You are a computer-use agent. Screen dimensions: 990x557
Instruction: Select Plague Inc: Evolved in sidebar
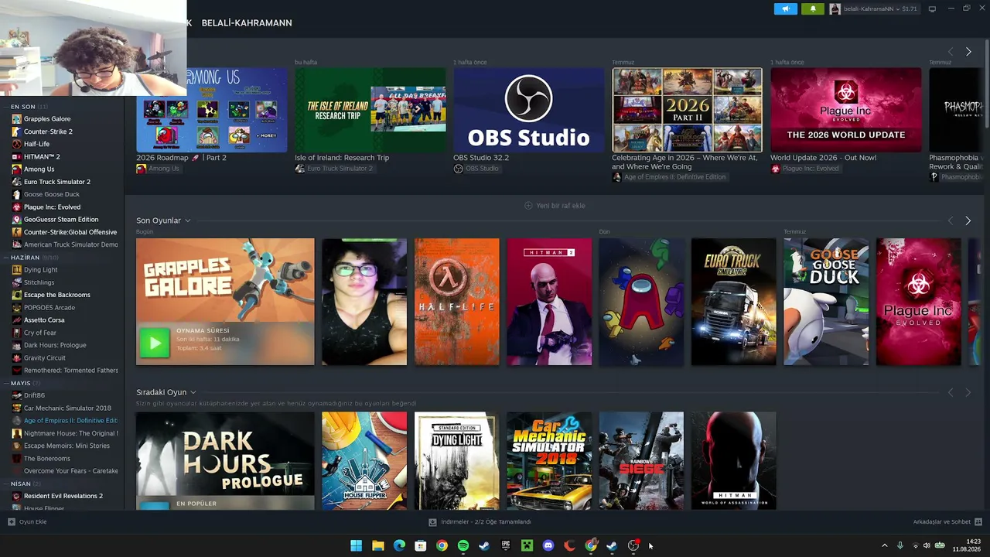pos(52,207)
